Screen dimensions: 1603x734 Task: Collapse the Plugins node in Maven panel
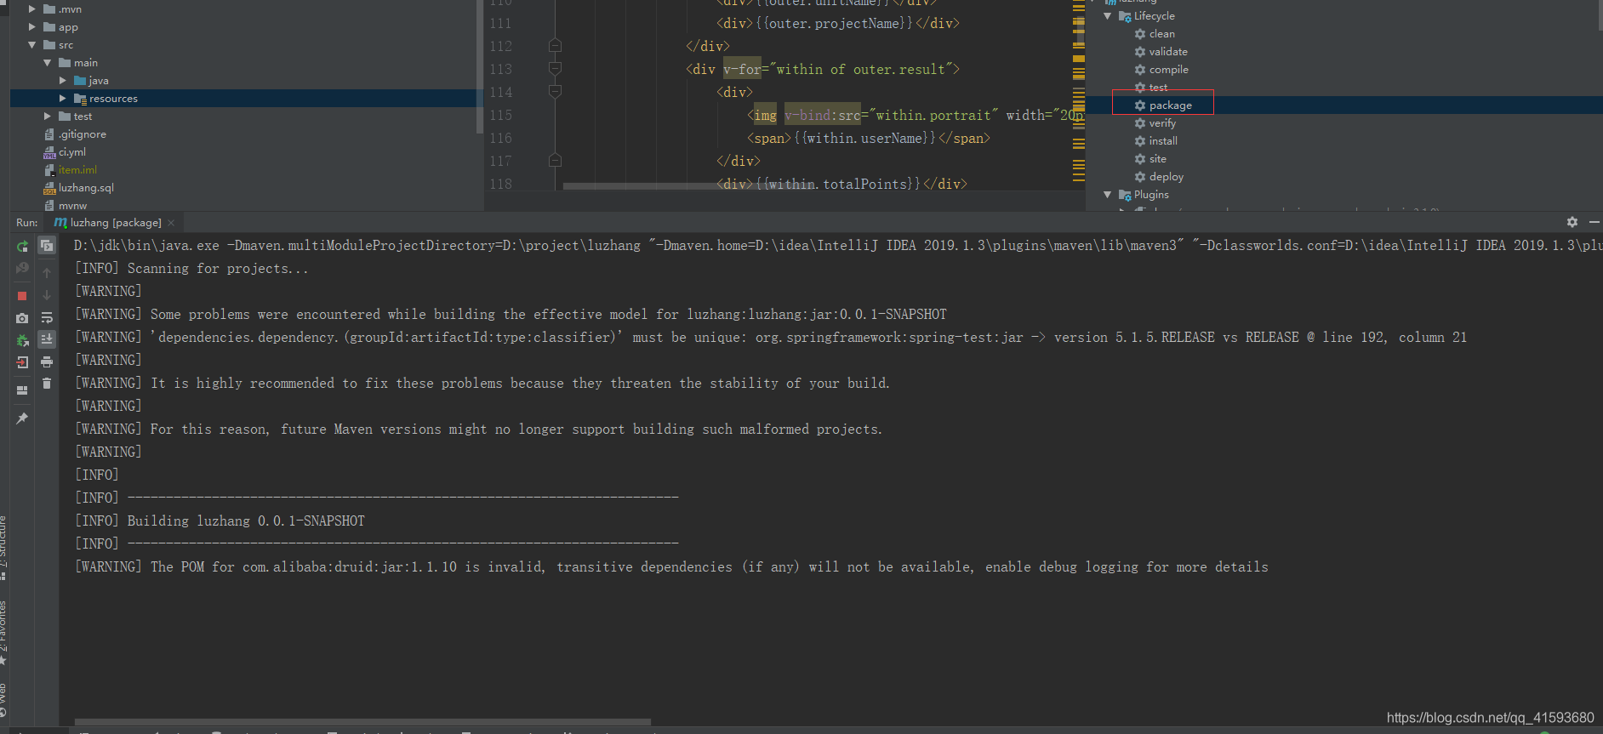pos(1108,195)
